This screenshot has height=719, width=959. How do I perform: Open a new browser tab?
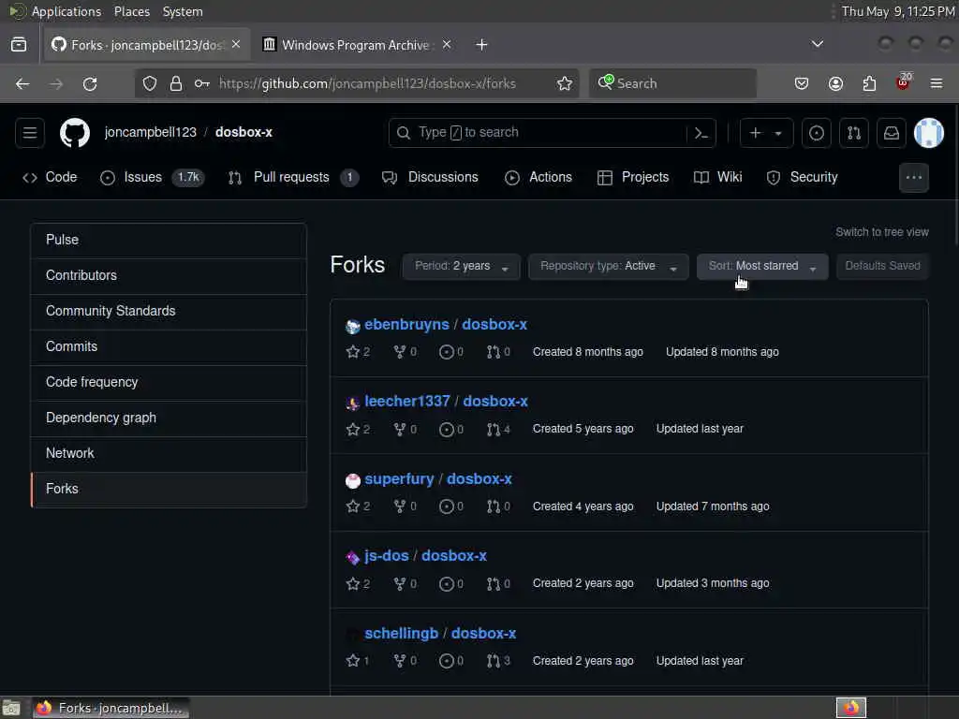tap(482, 45)
